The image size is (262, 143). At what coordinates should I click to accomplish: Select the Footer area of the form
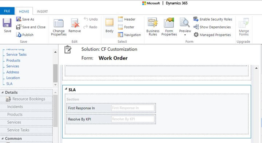[126, 27]
